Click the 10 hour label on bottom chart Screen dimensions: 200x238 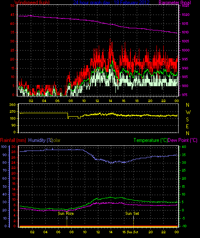coord(85,232)
